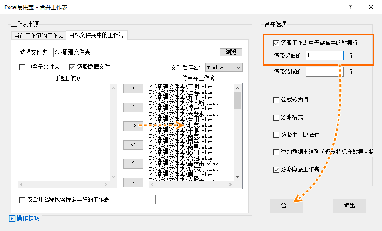Select 合肥.xlsx in merge list
382x231 pixels.
[181, 158]
